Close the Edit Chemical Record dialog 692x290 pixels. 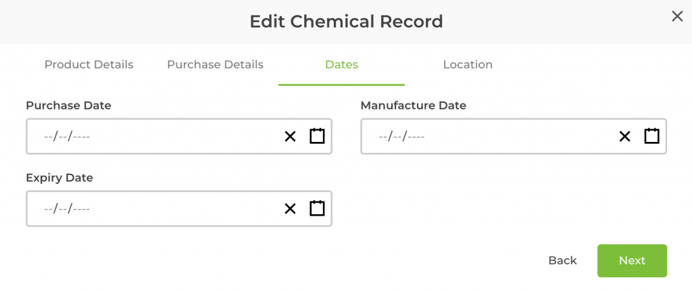coord(676,17)
